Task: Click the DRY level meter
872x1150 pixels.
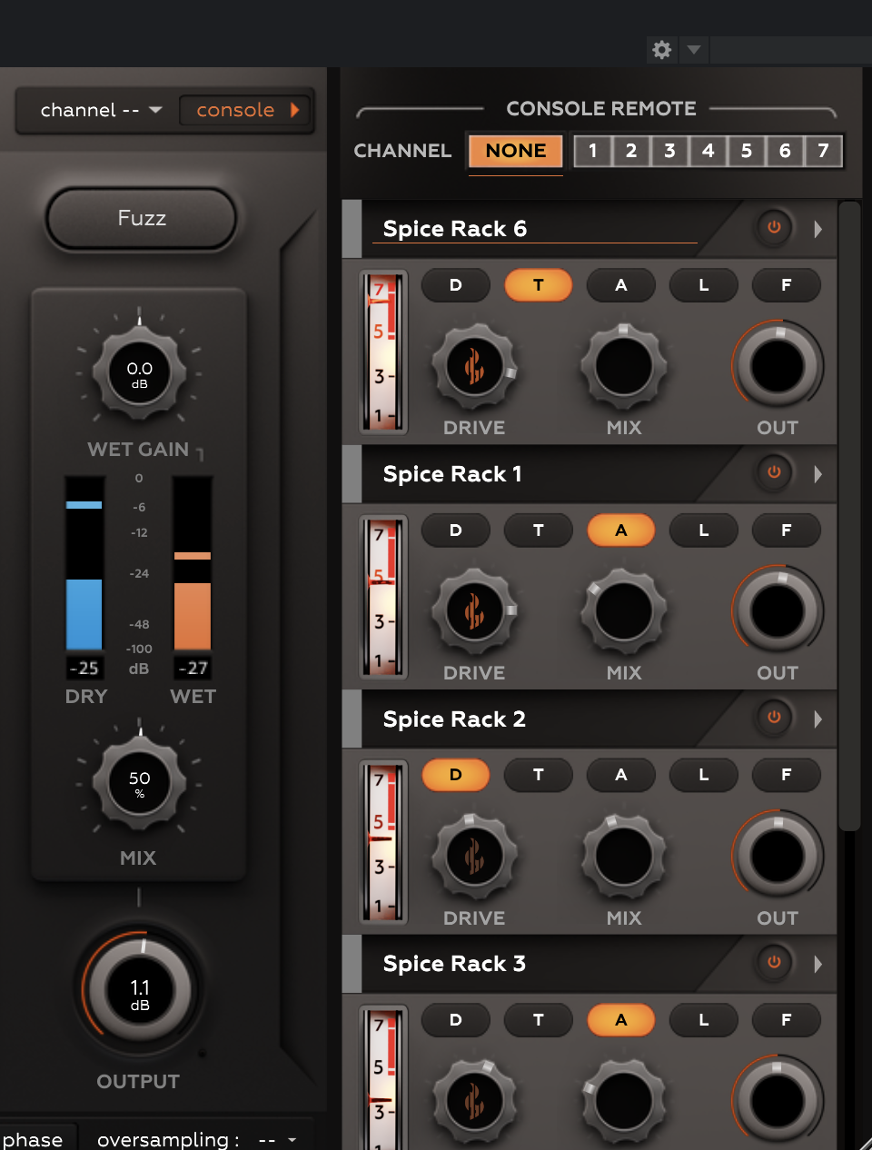Action: 84,563
